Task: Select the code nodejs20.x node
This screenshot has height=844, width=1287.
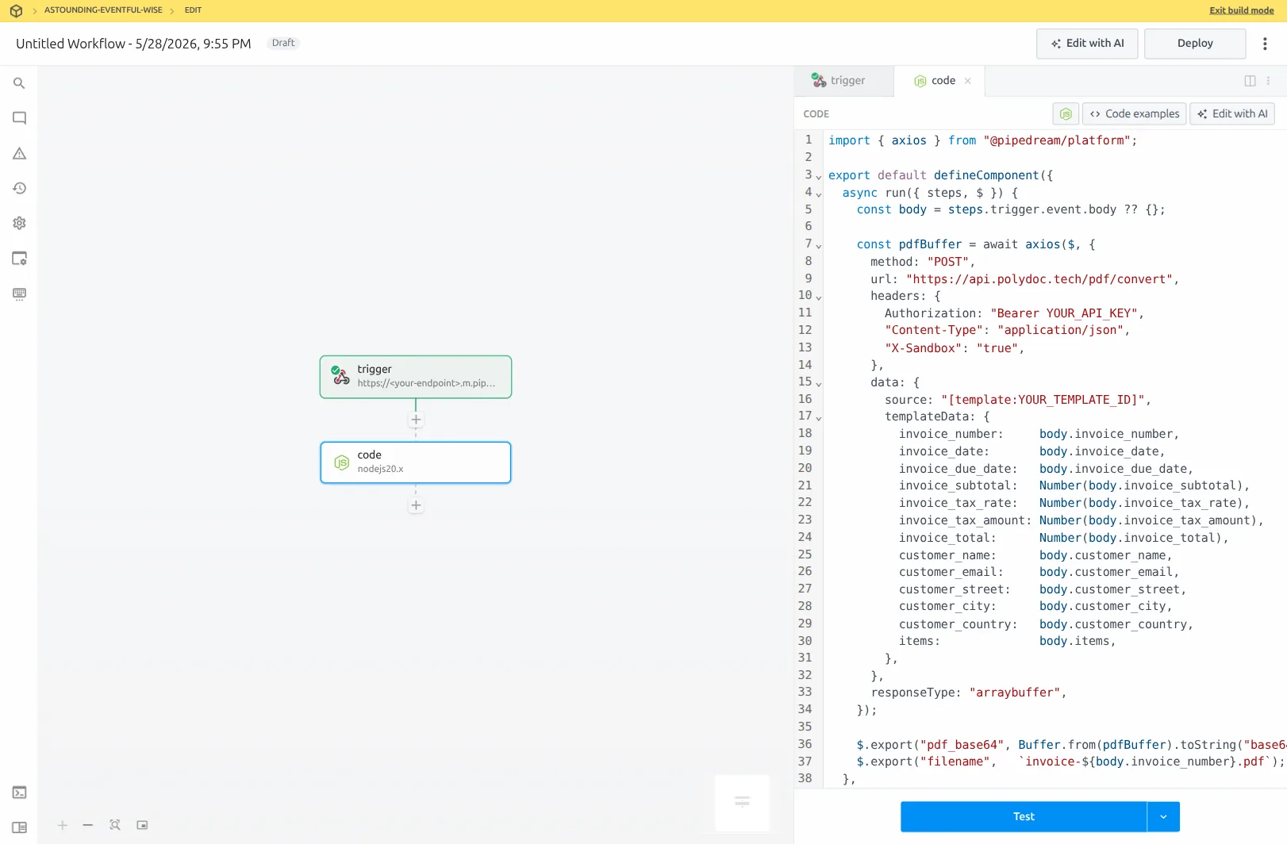Action: [416, 462]
